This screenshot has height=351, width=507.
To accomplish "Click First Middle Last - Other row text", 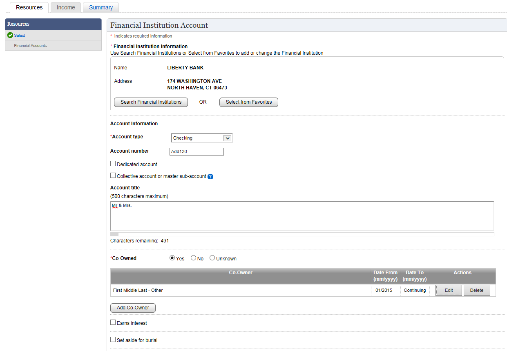I will tap(138, 291).
